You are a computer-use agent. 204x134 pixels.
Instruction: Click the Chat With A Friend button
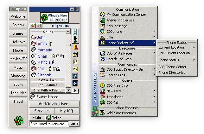pos(48,90)
